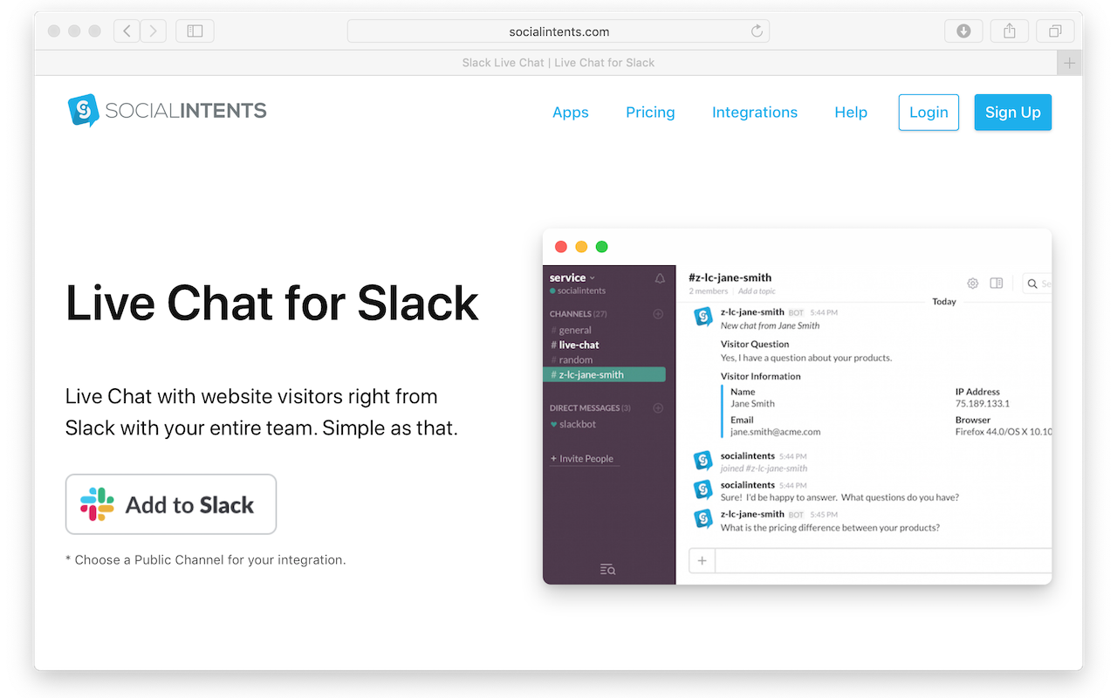Open the Integrations menu item
Image resolution: width=1117 pixels, height=698 pixels.
pyautogui.click(x=755, y=112)
